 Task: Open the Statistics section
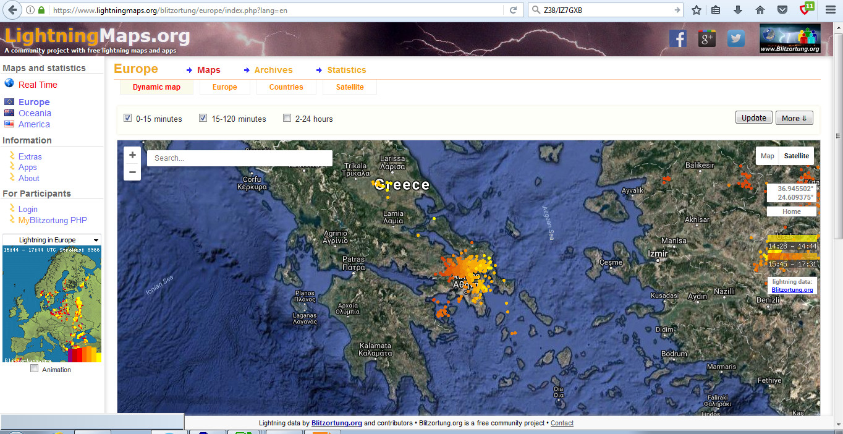point(347,70)
